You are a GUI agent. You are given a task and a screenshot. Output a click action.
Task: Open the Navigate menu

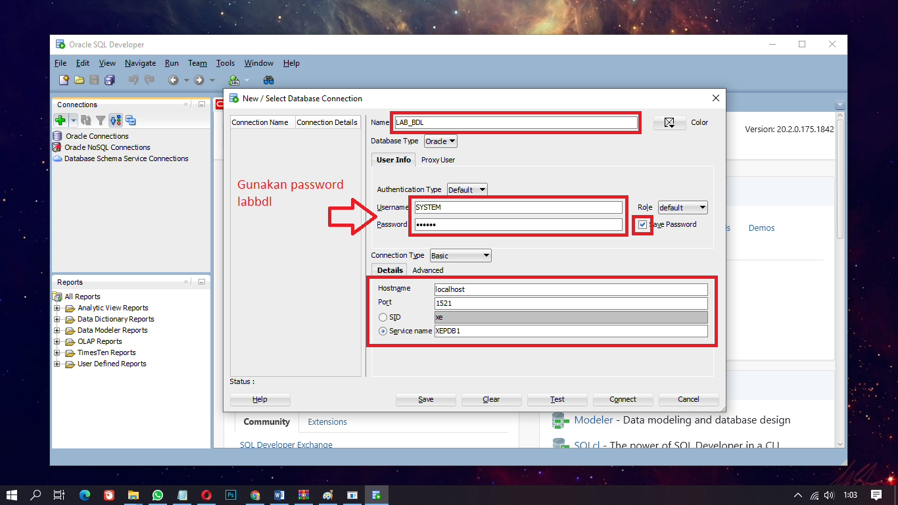140,63
